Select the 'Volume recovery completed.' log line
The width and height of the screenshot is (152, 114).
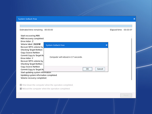click(x=34, y=78)
